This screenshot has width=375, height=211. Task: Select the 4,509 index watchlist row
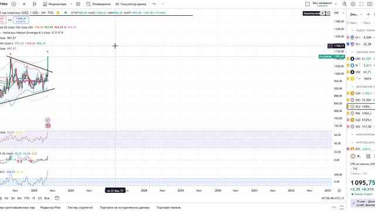click(361, 38)
